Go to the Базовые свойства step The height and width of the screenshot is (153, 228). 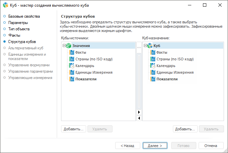(24, 16)
